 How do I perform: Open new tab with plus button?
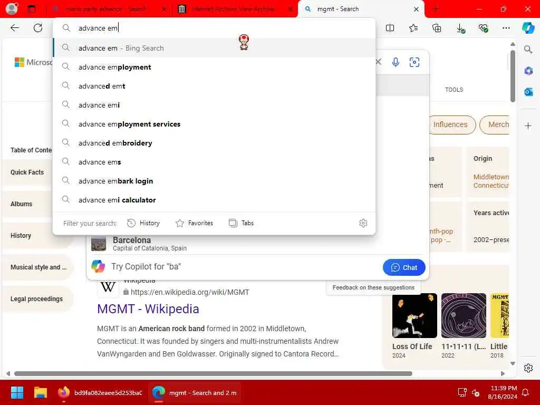[x=436, y=9]
